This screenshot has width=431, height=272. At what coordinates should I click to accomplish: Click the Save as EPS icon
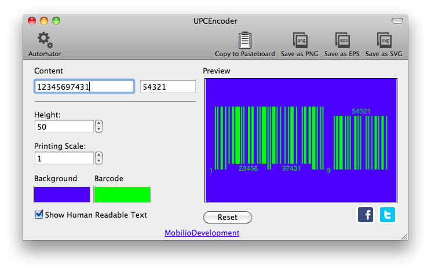click(342, 40)
